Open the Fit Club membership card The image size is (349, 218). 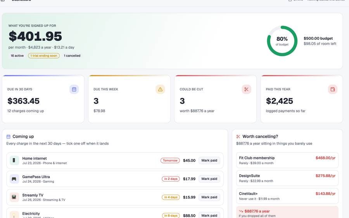pyautogui.click(x=287, y=160)
